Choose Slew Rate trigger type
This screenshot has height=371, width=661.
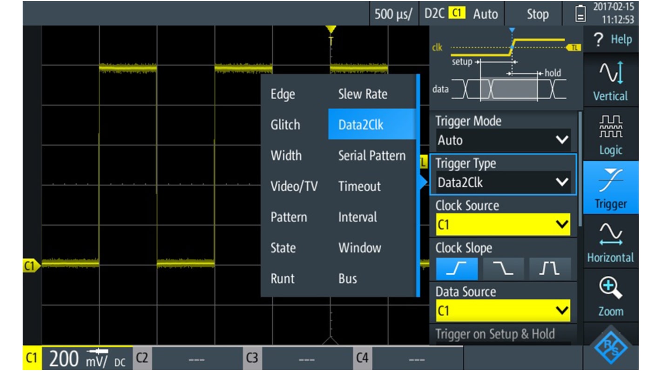[x=363, y=94]
